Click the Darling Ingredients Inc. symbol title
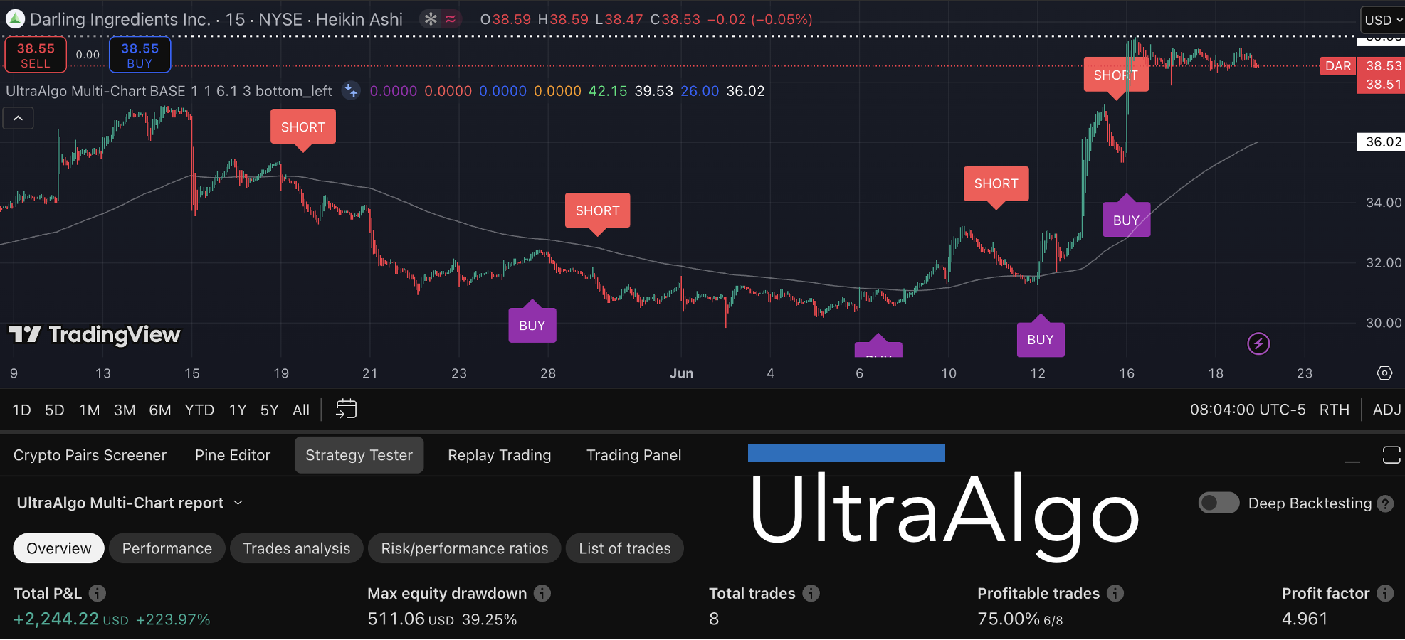The width and height of the screenshot is (1405, 640). point(120,19)
